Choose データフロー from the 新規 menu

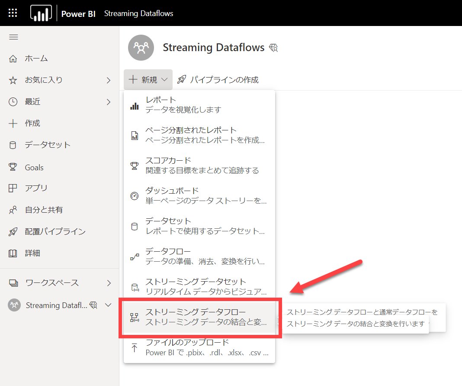199,256
